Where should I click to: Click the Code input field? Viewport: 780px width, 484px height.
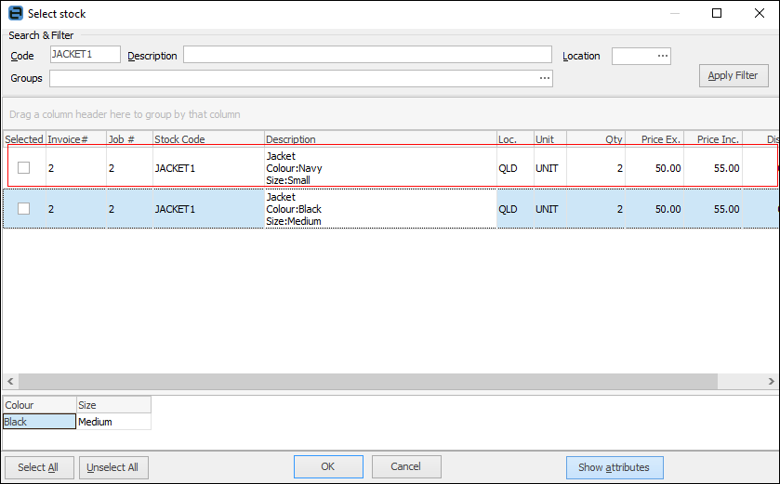coord(85,54)
